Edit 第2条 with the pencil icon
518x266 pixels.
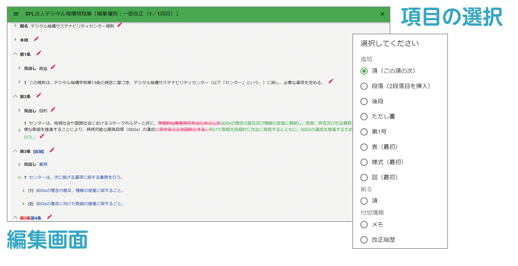[39, 95]
